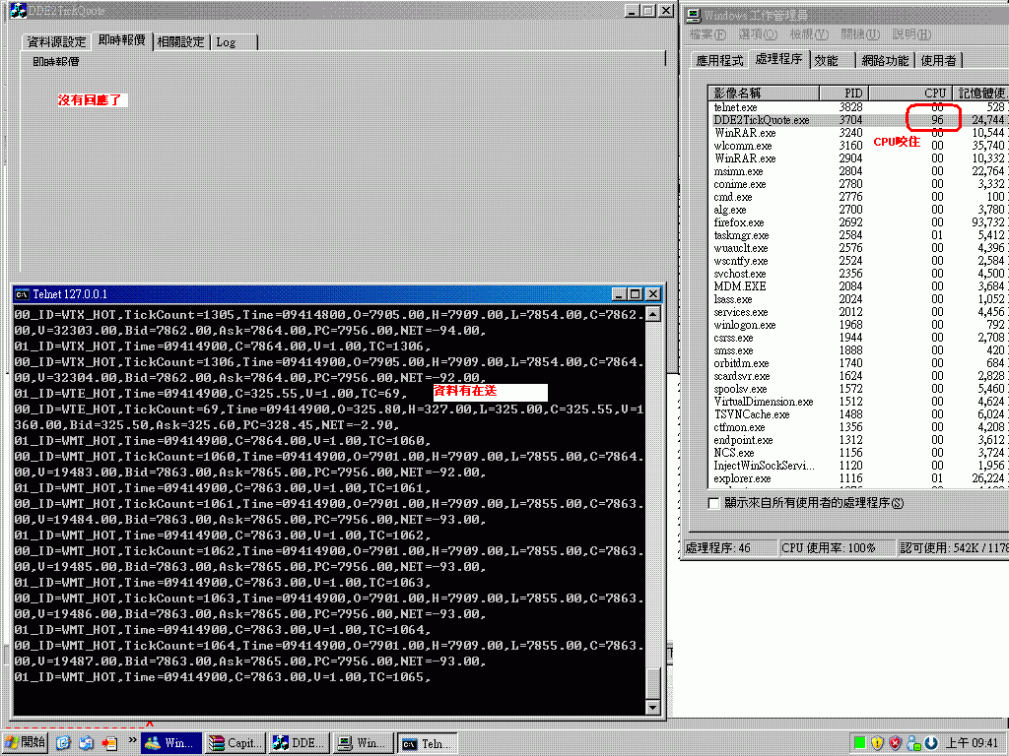1009x756 pixels.
Task: Switch to the Capit... WinRAR taskbar button
Action: 235,743
